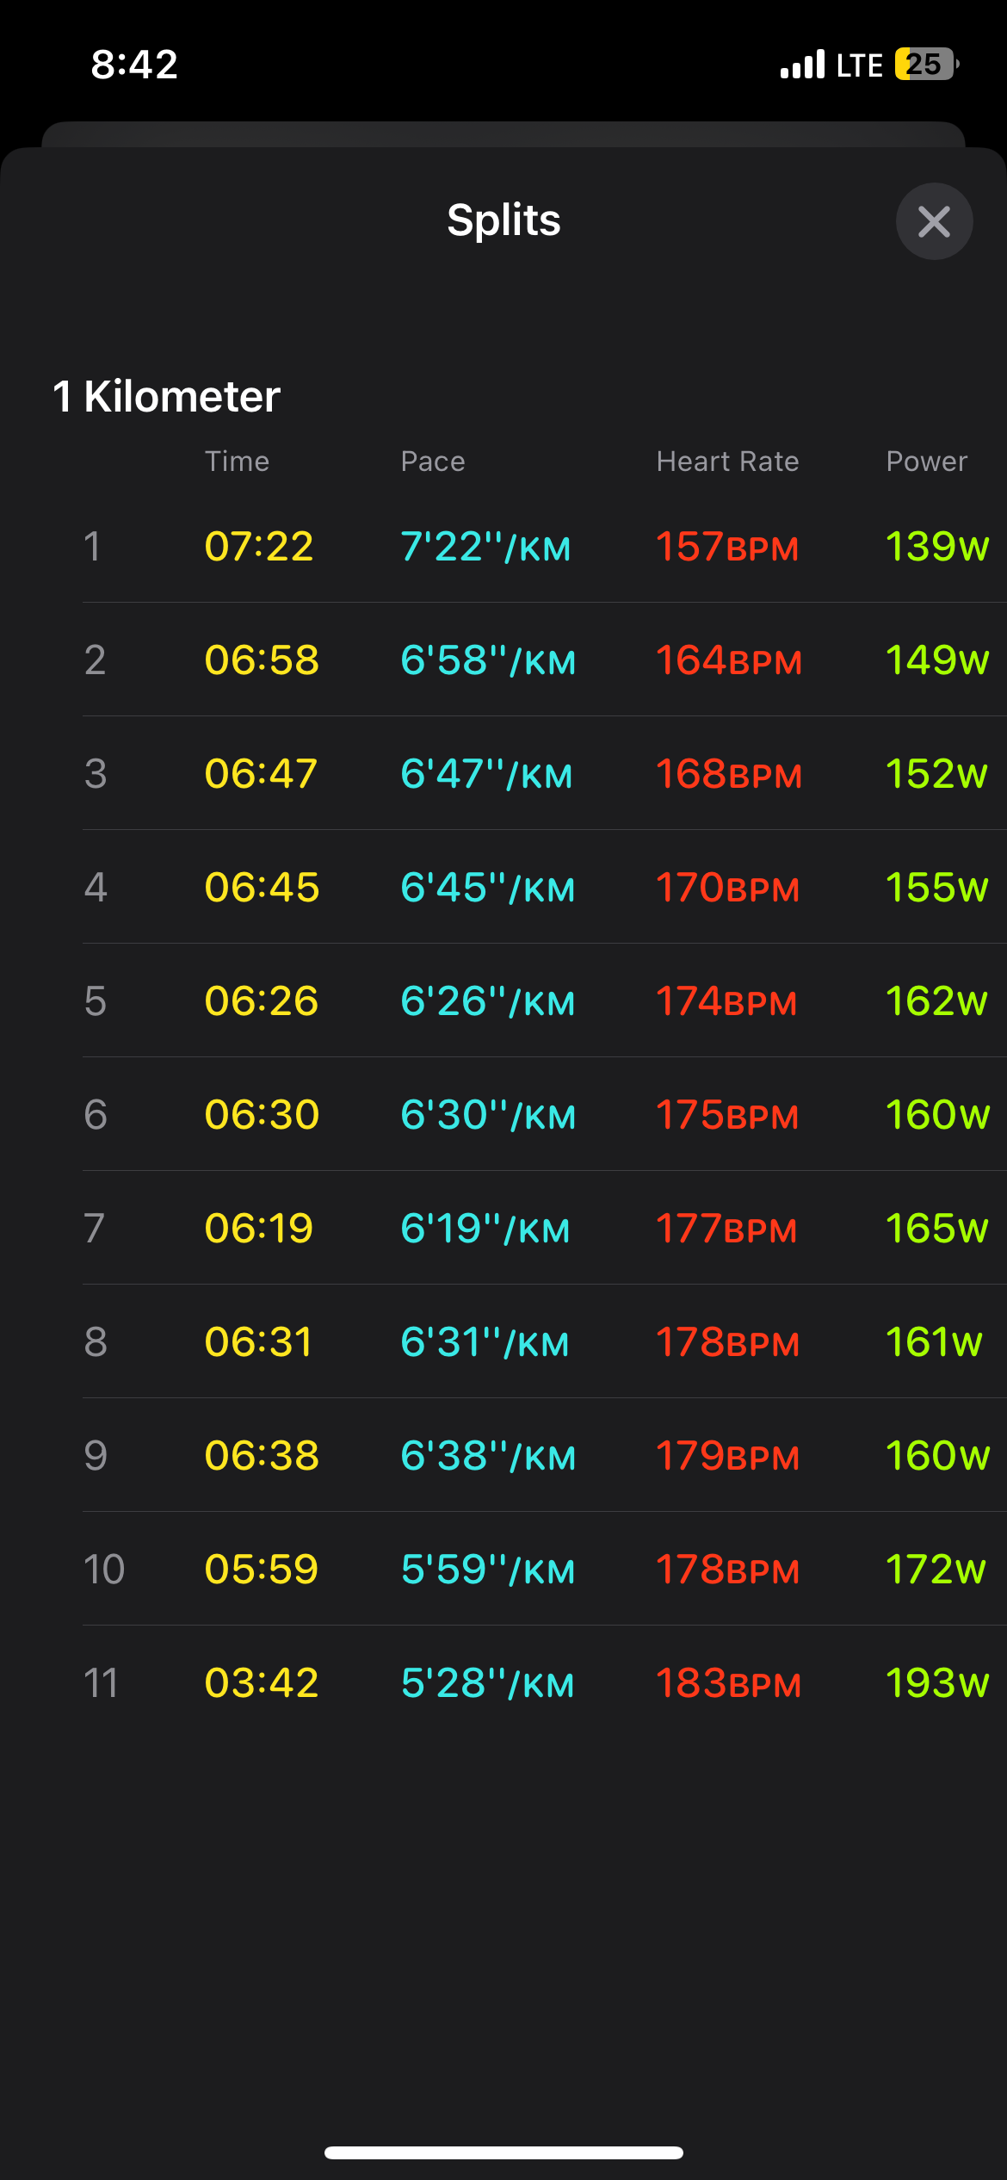Tap the 193W power in split 11
1007x2180 pixels.
coord(936,1683)
